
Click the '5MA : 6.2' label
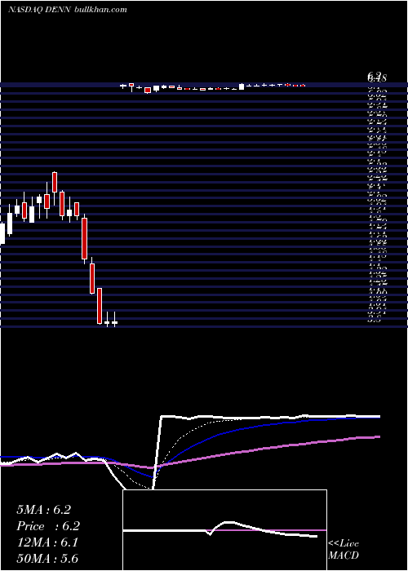(43, 510)
